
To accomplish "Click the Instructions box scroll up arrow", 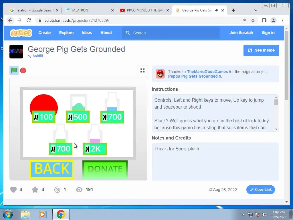I will tap(276, 97).
